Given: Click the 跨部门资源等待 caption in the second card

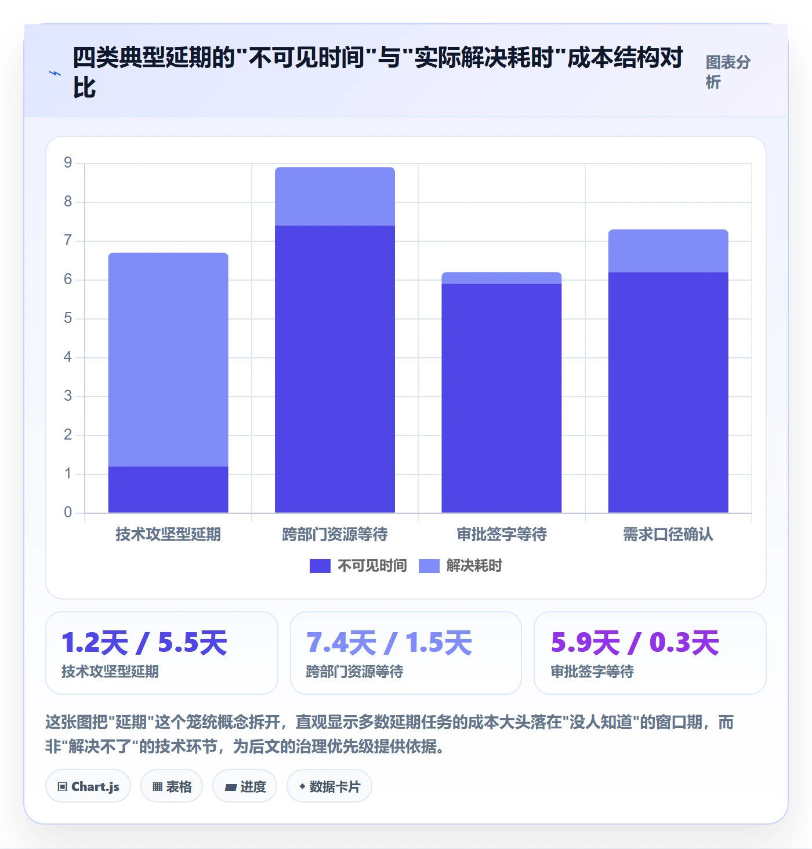Looking at the screenshot, I should tap(355, 672).
